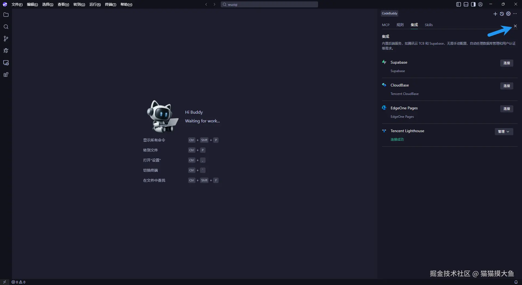Open the 终端 menu

(110, 4)
